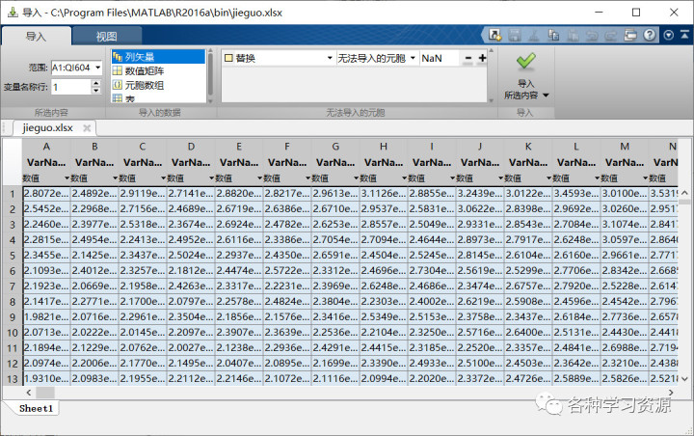694x436 pixels.
Task: Select row 1 header
Action: [x=13, y=194]
